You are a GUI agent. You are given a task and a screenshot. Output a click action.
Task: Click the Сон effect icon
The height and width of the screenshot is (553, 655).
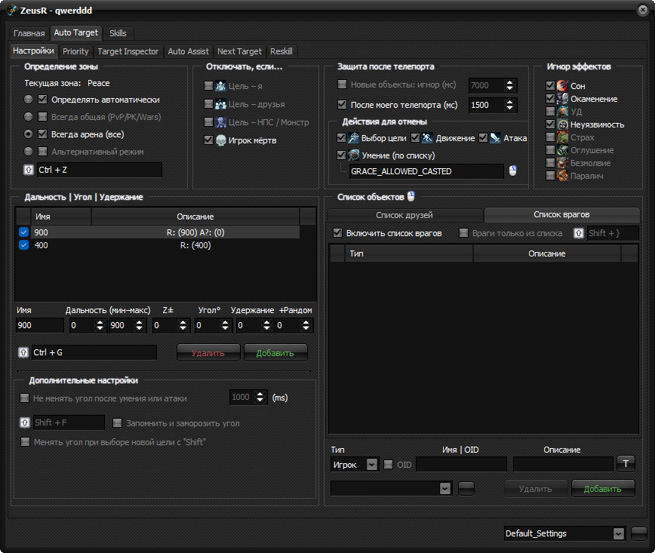(x=562, y=85)
